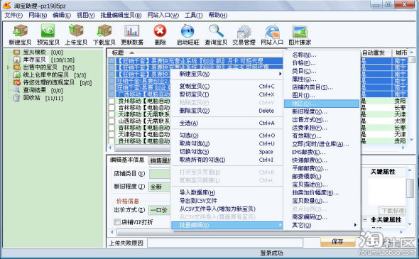This screenshot has width=419, height=259.
Task: Choose 取消勾选(U) in context menu
Action: (x=227, y=143)
